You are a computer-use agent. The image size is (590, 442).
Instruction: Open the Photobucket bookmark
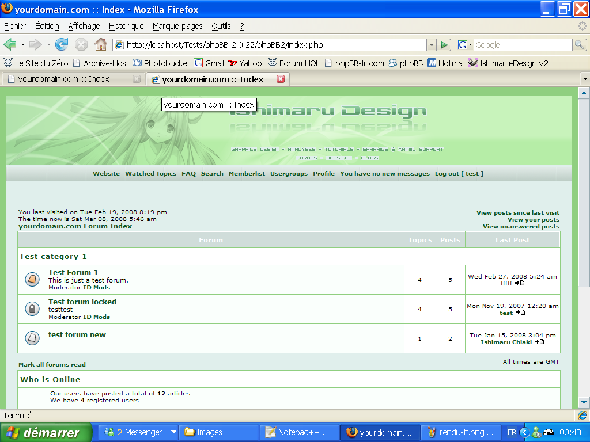click(x=161, y=63)
